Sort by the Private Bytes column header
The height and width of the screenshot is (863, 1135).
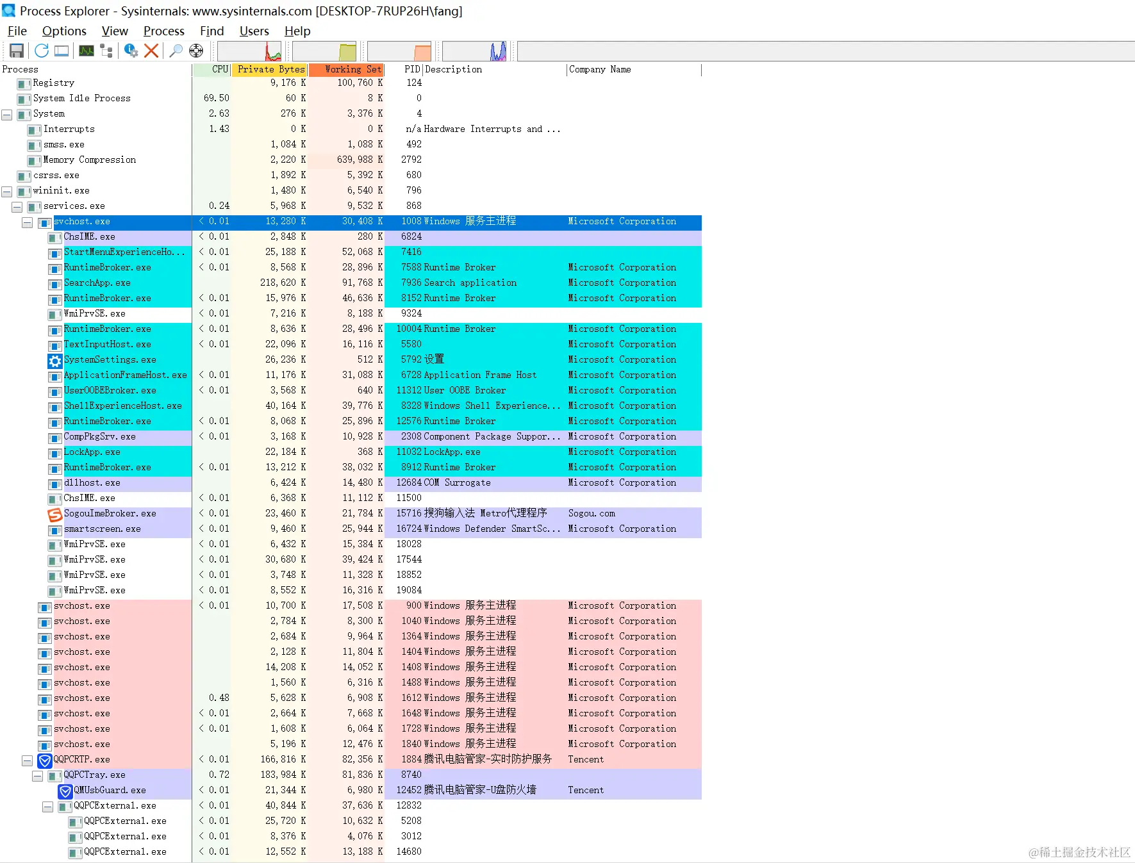coord(270,69)
